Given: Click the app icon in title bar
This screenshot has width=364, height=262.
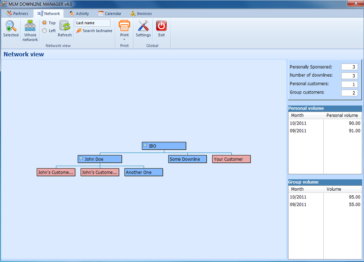Looking at the screenshot, I should pos(4,4).
